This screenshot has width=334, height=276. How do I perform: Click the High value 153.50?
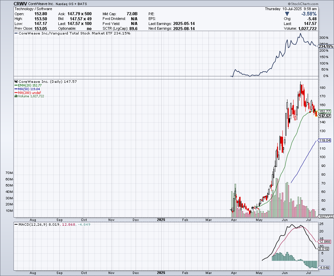pyautogui.click(x=41, y=19)
